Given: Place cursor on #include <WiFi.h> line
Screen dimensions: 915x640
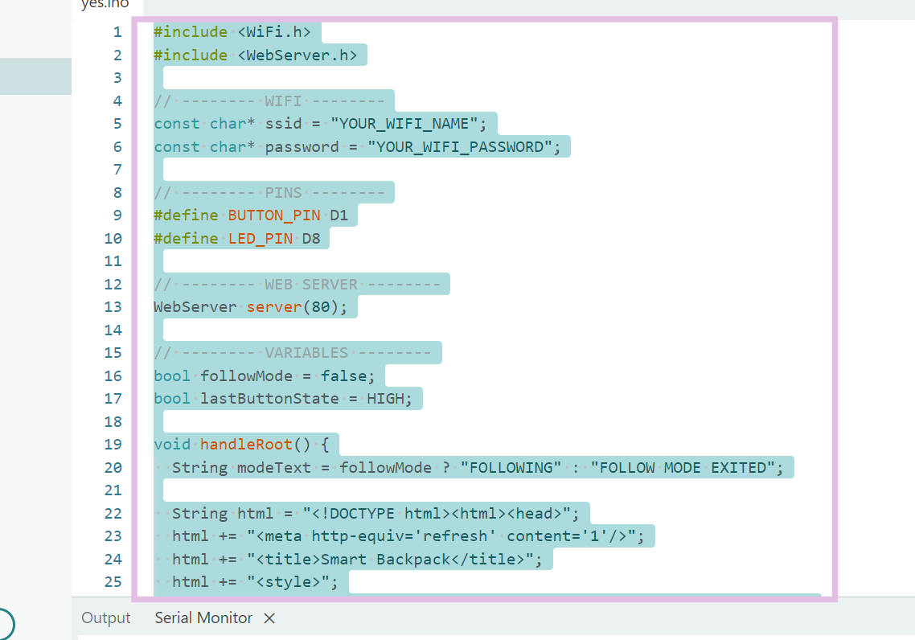Looking at the screenshot, I should (232, 32).
